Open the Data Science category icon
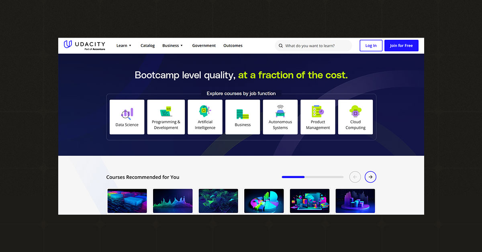482x252 pixels. click(x=127, y=114)
